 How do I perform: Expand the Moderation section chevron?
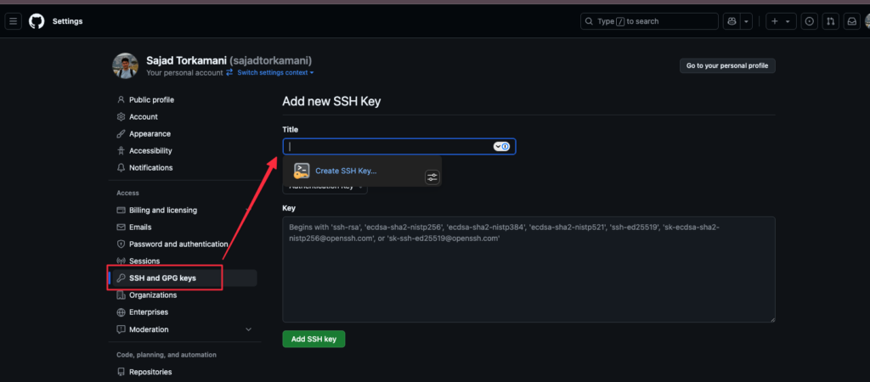249,329
